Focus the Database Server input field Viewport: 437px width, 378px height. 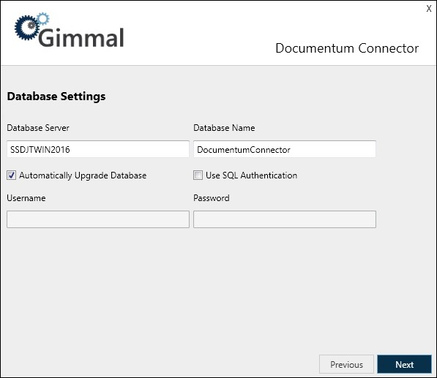coord(98,149)
